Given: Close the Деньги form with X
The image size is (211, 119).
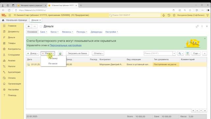Looking at the screenshot, I should (207, 26).
